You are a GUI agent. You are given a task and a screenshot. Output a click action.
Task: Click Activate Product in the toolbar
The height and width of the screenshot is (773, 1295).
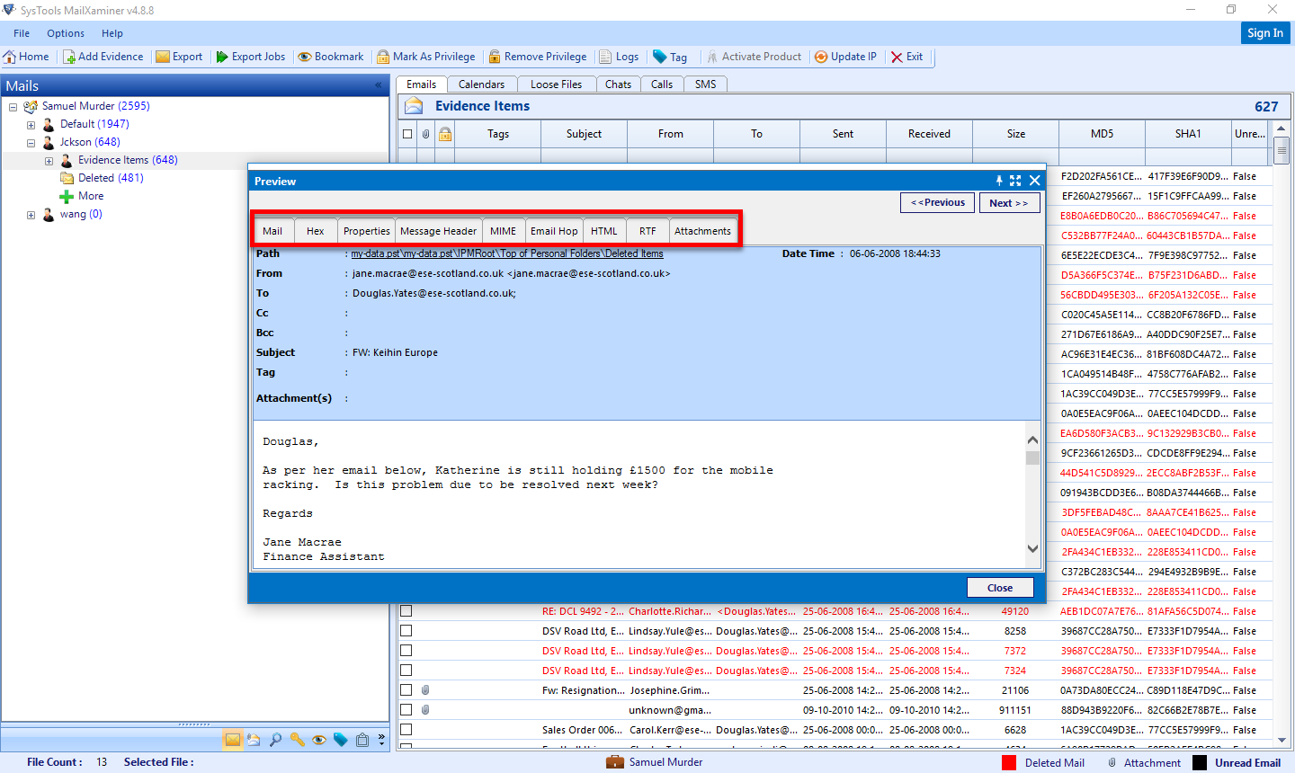click(754, 57)
